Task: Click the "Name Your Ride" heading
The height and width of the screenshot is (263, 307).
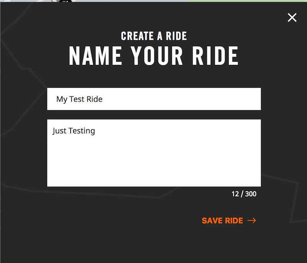Action: (154, 56)
